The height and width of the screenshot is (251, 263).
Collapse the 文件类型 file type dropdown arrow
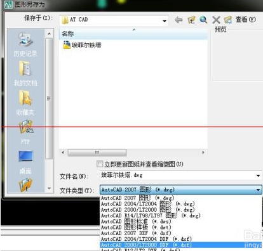258,190
